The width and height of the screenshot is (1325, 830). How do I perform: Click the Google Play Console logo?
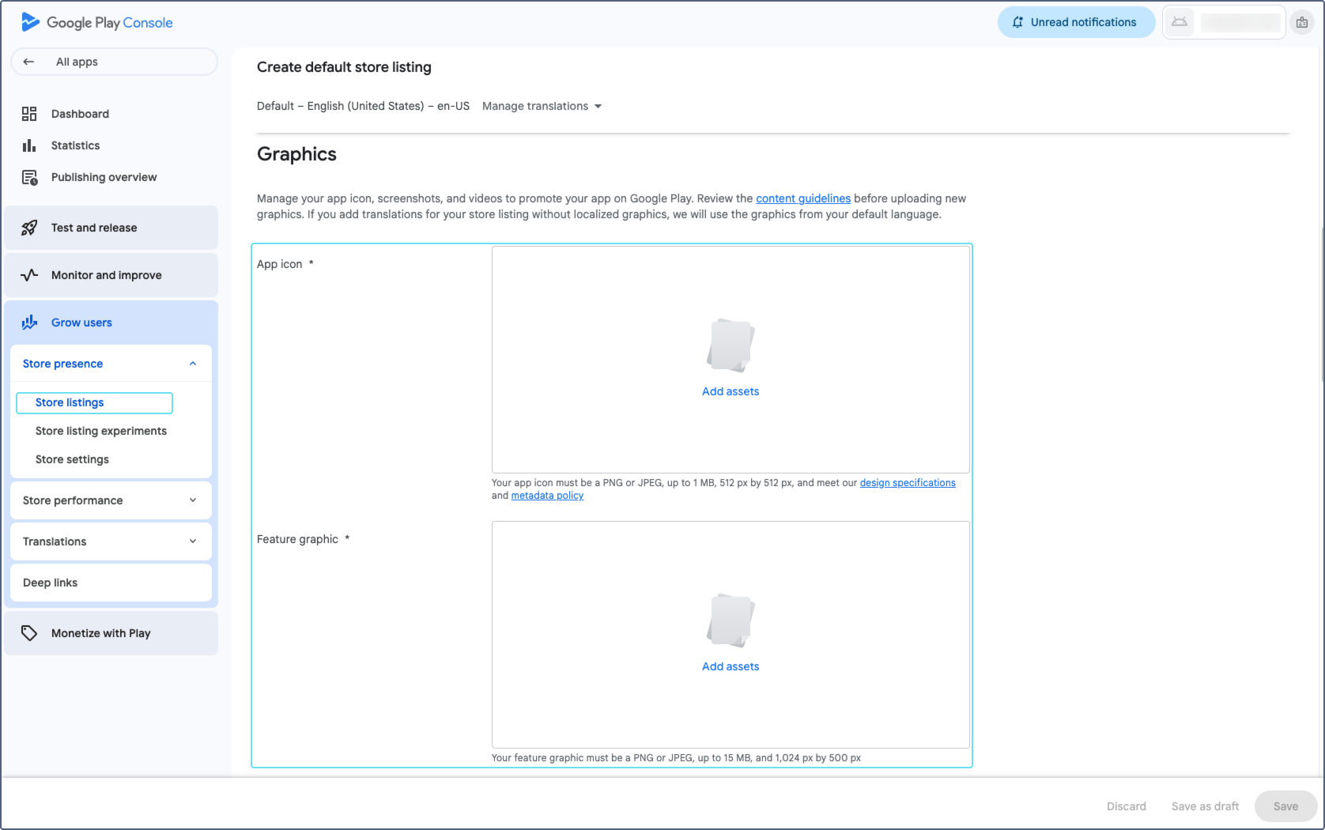point(97,22)
